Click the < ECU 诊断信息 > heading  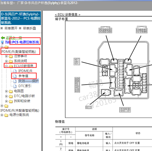coord(68,15)
